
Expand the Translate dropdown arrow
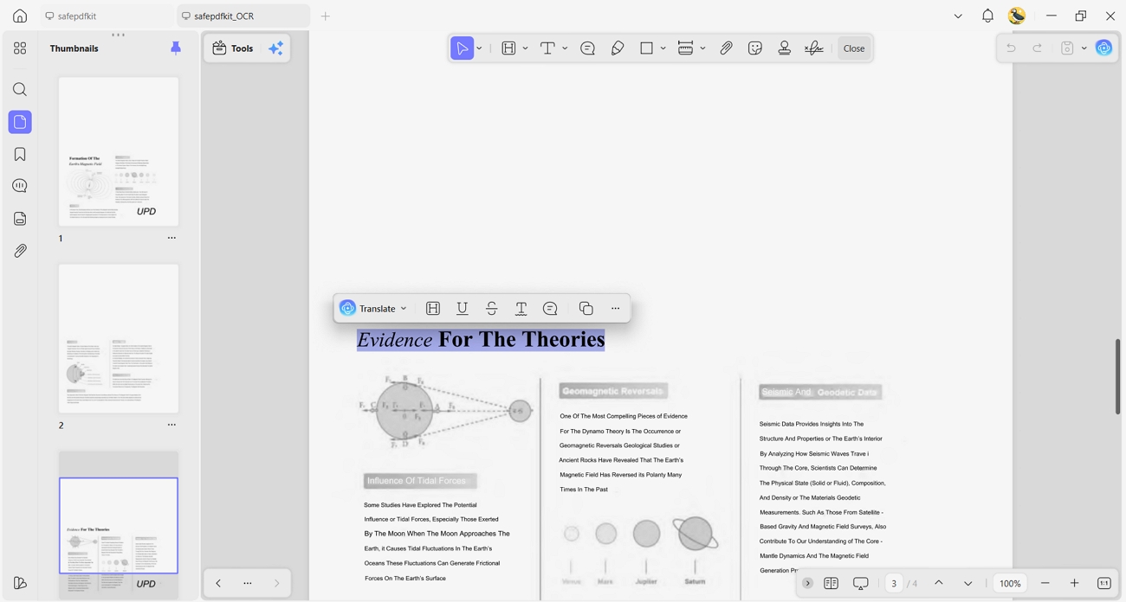tap(404, 309)
